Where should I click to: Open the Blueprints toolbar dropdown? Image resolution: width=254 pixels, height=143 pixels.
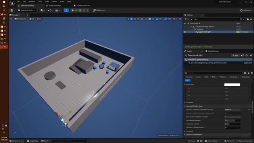click(50, 10)
